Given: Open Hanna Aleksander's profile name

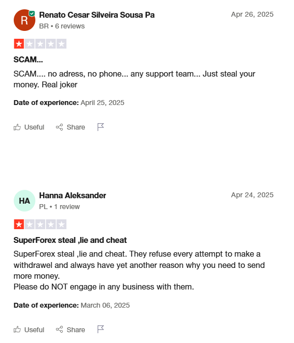Looking at the screenshot, I should (x=73, y=196).
